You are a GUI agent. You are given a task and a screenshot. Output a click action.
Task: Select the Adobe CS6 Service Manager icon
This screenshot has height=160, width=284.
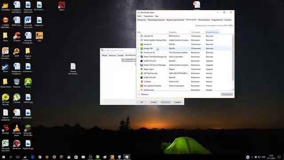point(142,65)
